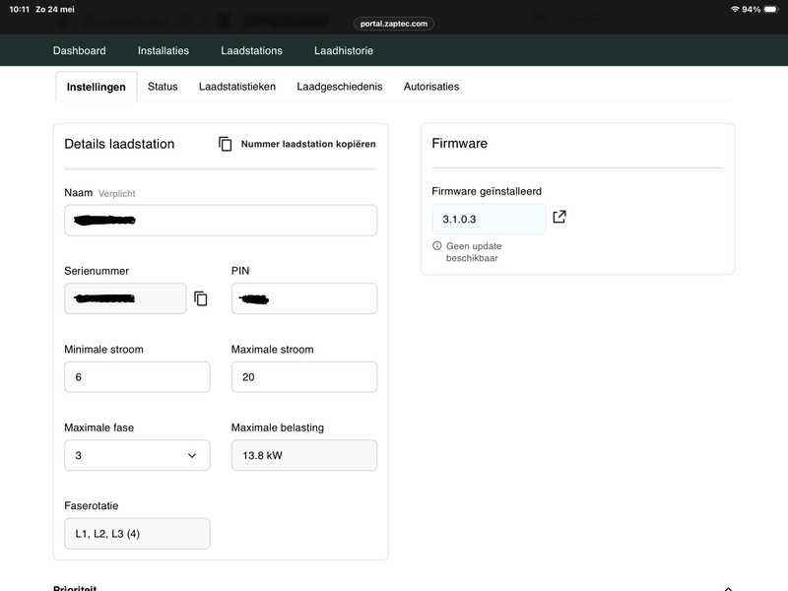Tap the portal.zaptec.com address bar
The width and height of the screenshot is (788, 591).
pos(393,24)
